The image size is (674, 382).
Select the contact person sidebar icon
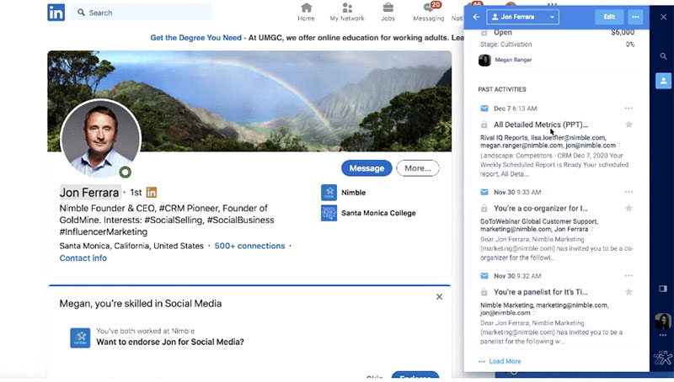point(663,81)
